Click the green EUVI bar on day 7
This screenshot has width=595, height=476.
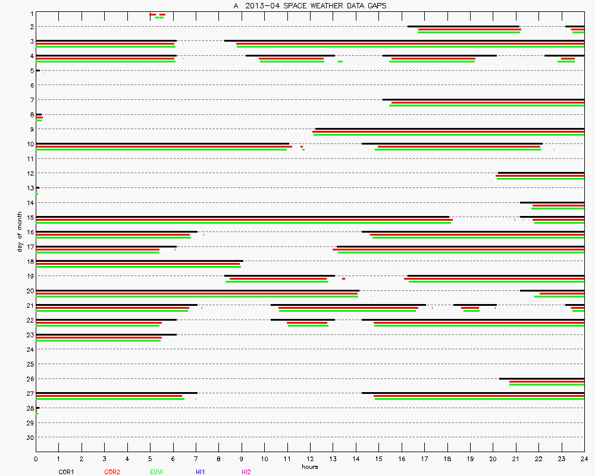click(487, 105)
